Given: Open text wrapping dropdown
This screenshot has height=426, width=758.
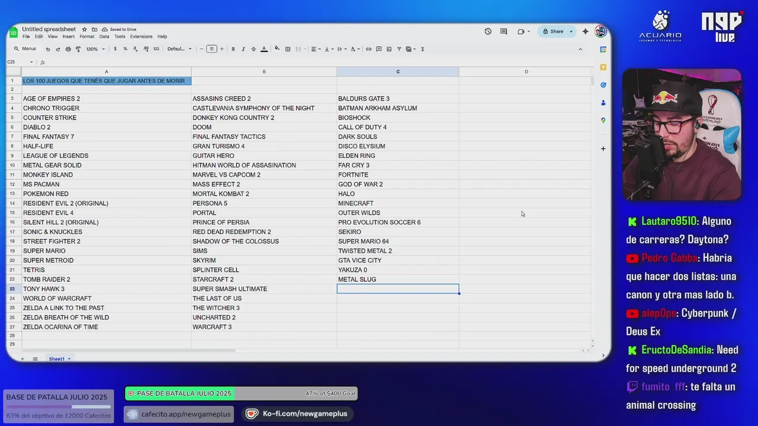Looking at the screenshot, I should click(x=341, y=49).
